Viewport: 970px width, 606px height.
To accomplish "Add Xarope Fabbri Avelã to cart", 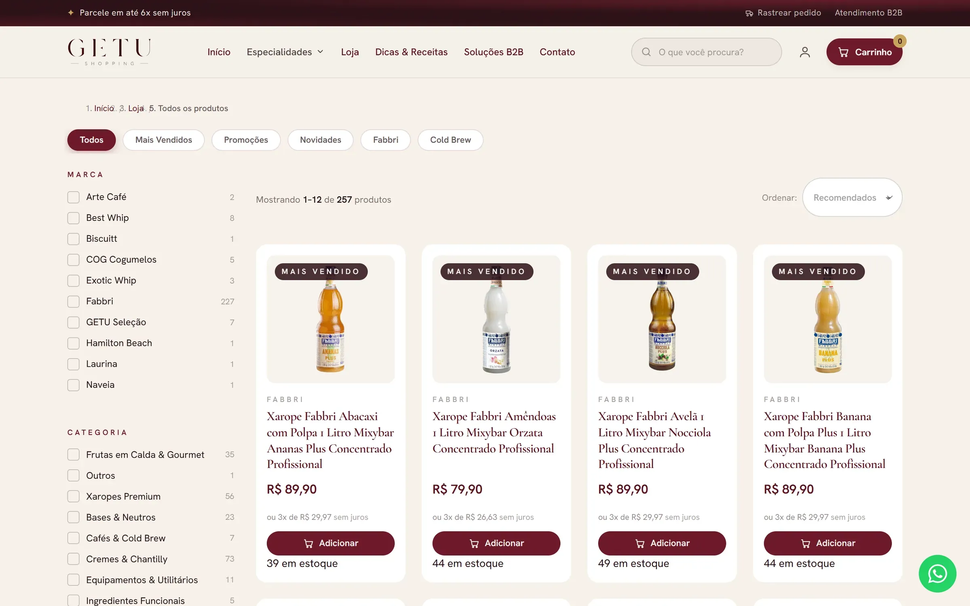I will tap(662, 543).
